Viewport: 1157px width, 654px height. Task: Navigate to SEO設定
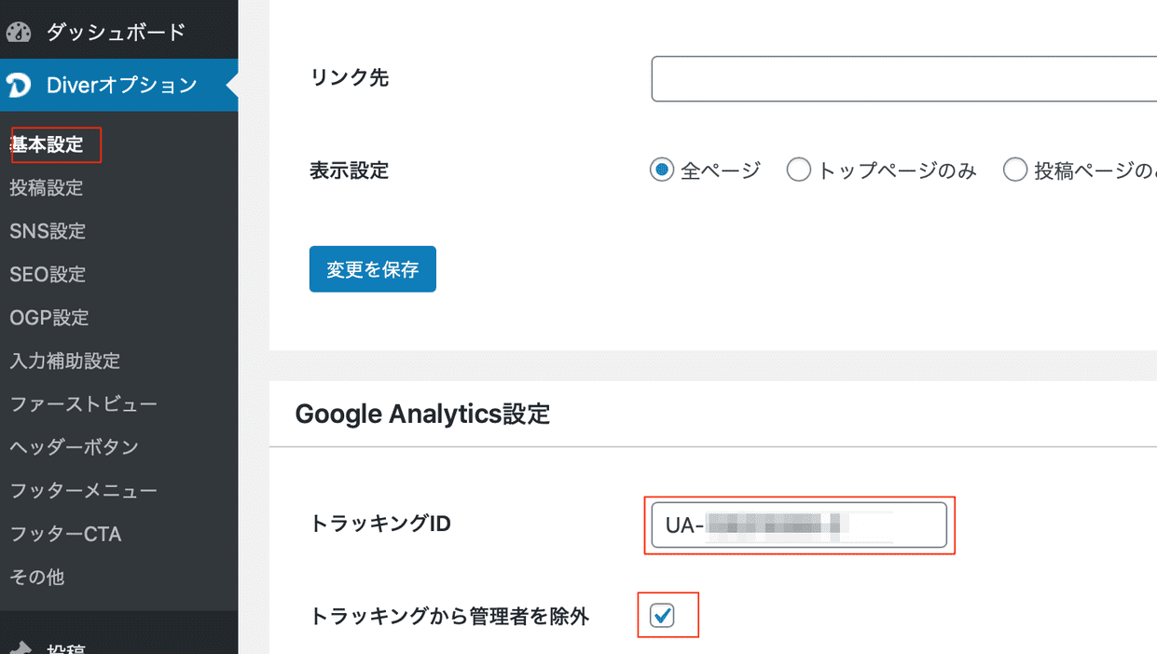click(48, 275)
